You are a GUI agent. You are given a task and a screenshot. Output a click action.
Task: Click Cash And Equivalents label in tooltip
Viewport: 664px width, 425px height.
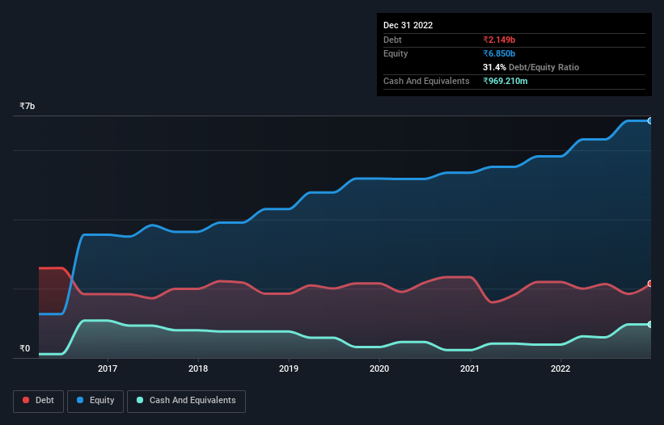[x=426, y=81]
